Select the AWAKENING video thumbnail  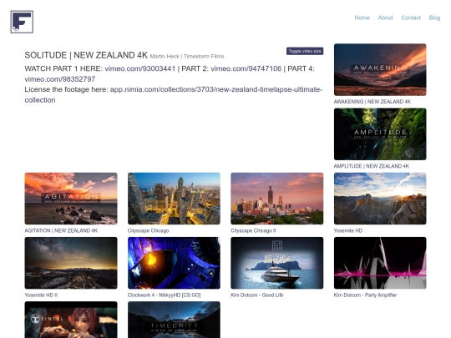point(380,69)
